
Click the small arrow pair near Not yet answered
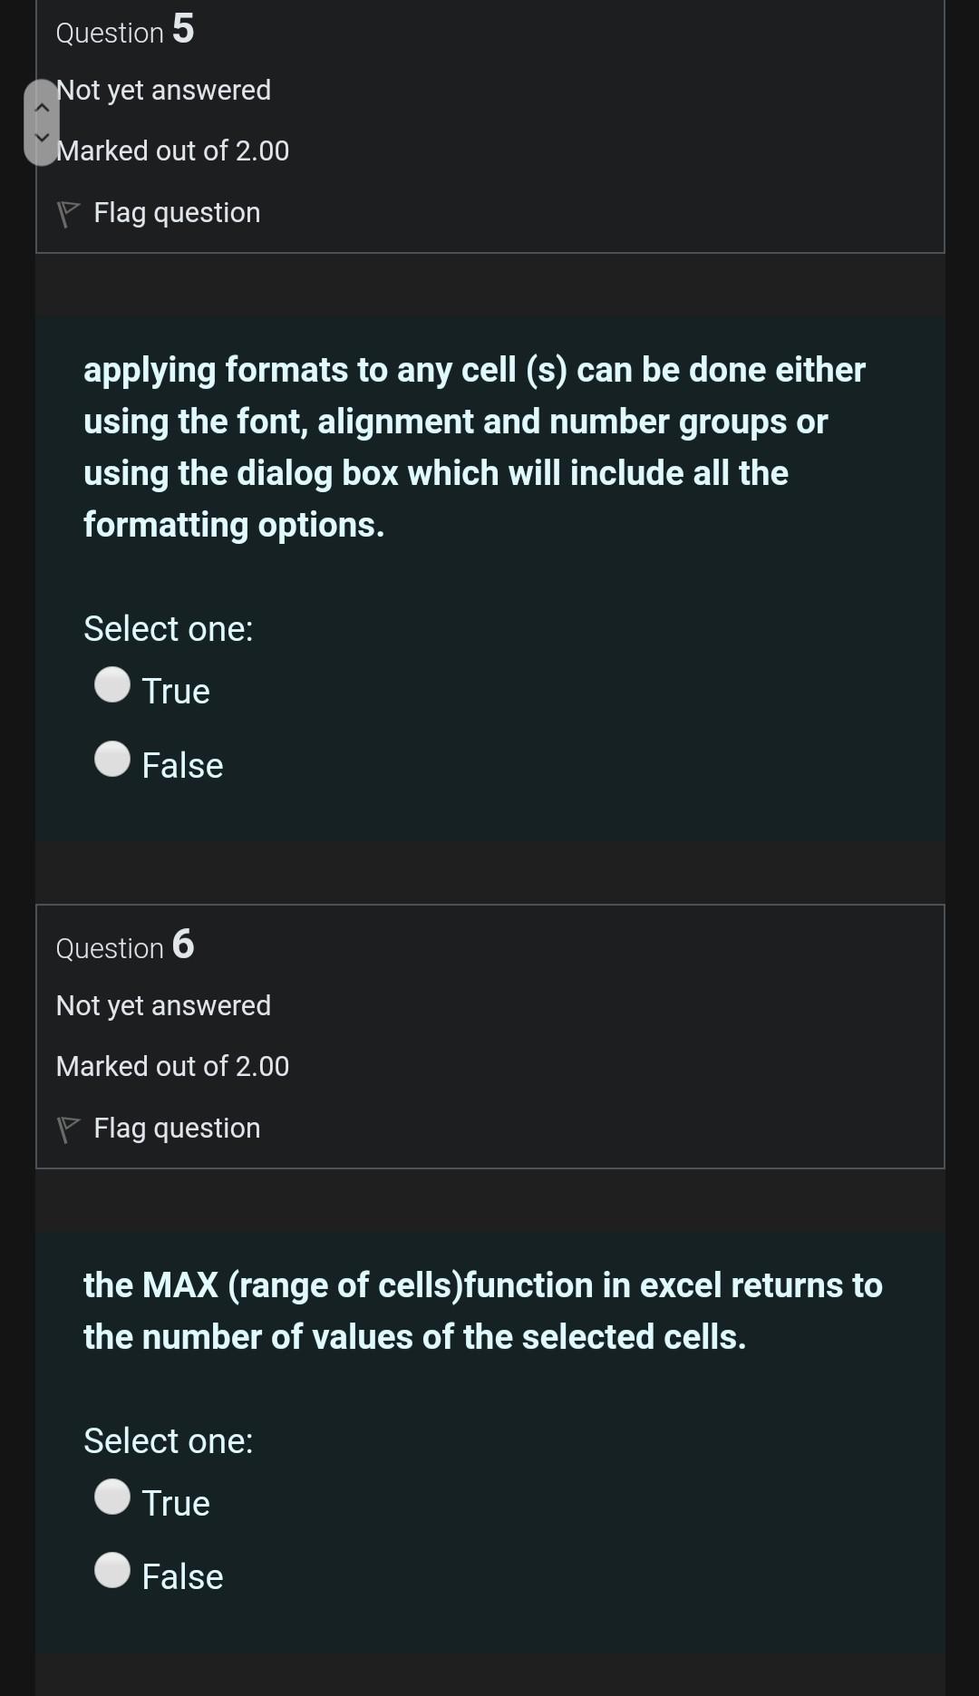pos(43,121)
